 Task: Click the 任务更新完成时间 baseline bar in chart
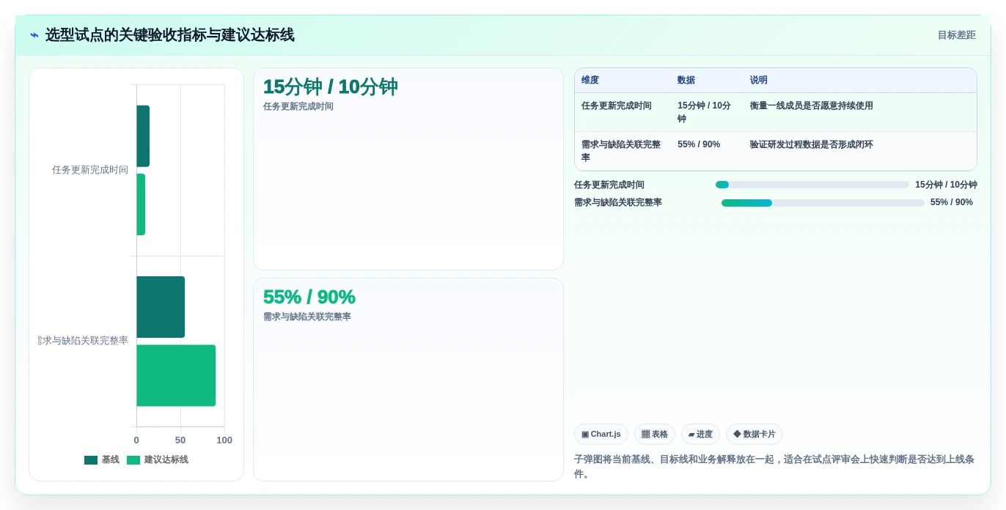tap(143, 136)
